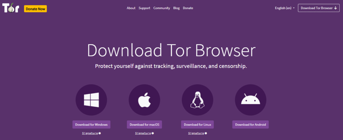Click Download for Android button
Screen dimensions: 343x140
pyautogui.click(x=251, y=125)
